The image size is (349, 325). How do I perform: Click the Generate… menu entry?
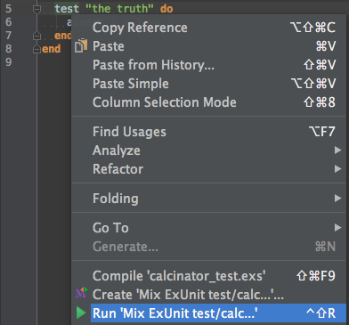pyautogui.click(x=209, y=247)
